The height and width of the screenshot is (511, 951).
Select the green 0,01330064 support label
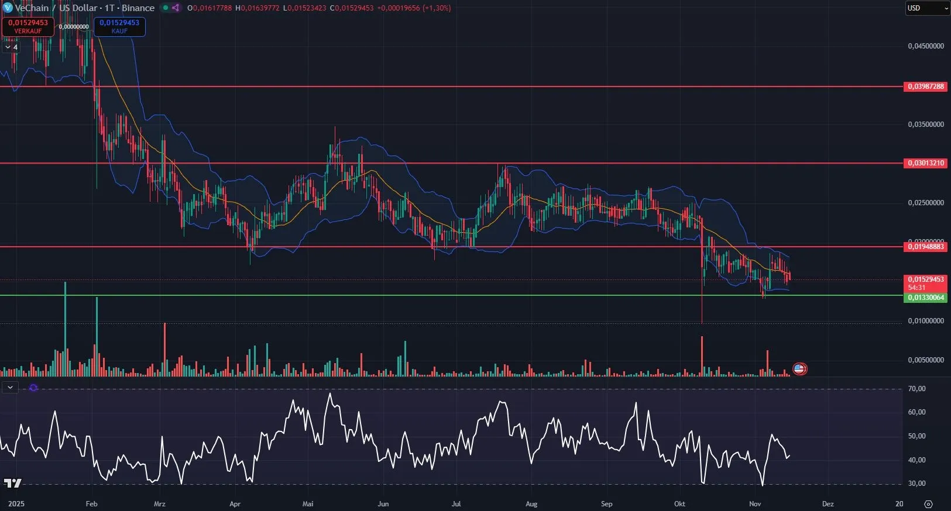click(926, 298)
